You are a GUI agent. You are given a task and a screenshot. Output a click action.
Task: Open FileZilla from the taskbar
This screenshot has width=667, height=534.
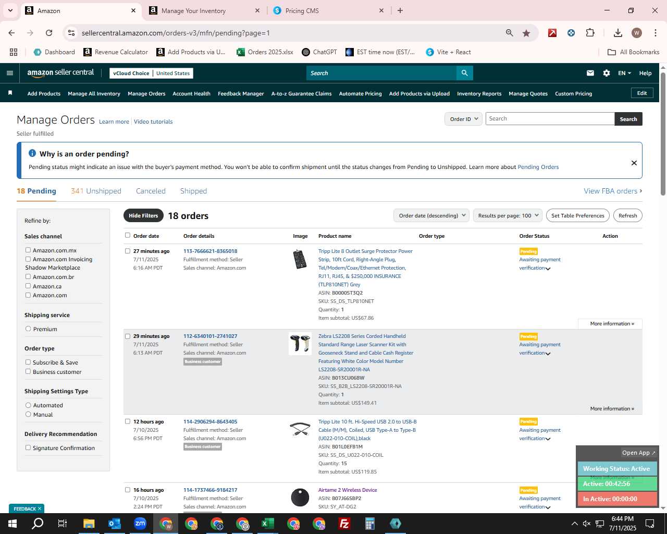pos(344,524)
